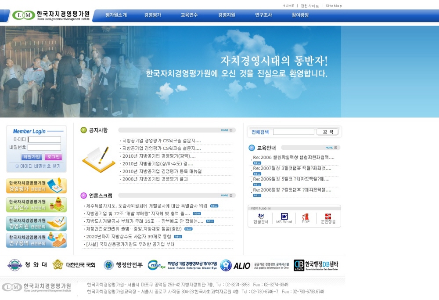Open the 한국행정DB센터 banner logo
Viewport: 439px width, 300px height.
pos(316,265)
